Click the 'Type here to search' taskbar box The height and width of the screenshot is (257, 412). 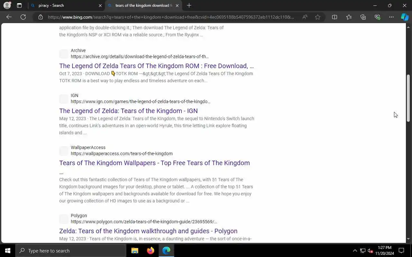(x=71, y=251)
